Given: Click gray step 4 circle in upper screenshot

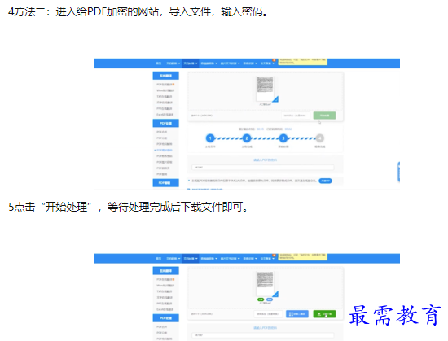Looking at the screenshot, I should (320, 138).
